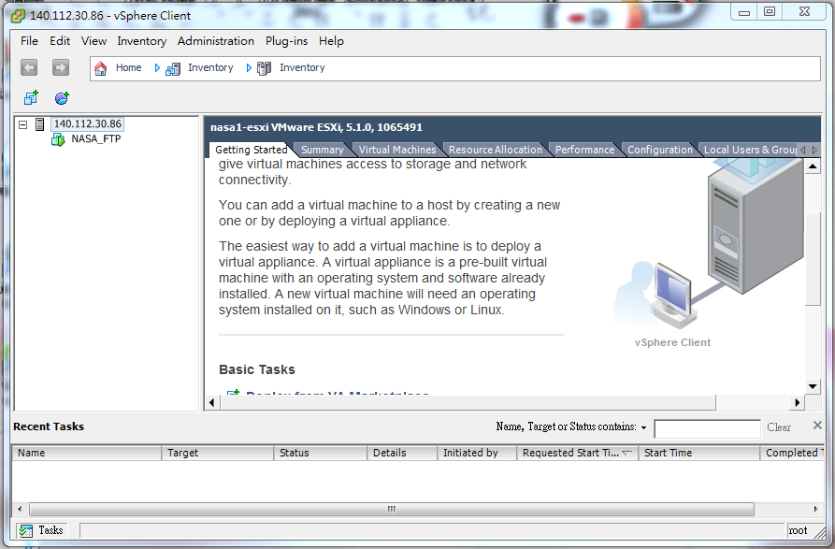Screen dimensions: 835x549
Task: Click the Details column header
Action: [x=402, y=454]
